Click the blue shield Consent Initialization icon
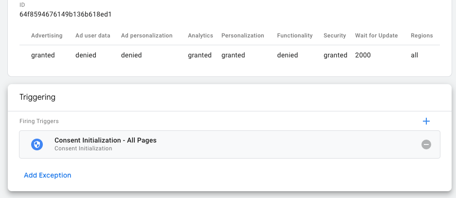Image resolution: width=456 pixels, height=198 pixels. (37, 144)
